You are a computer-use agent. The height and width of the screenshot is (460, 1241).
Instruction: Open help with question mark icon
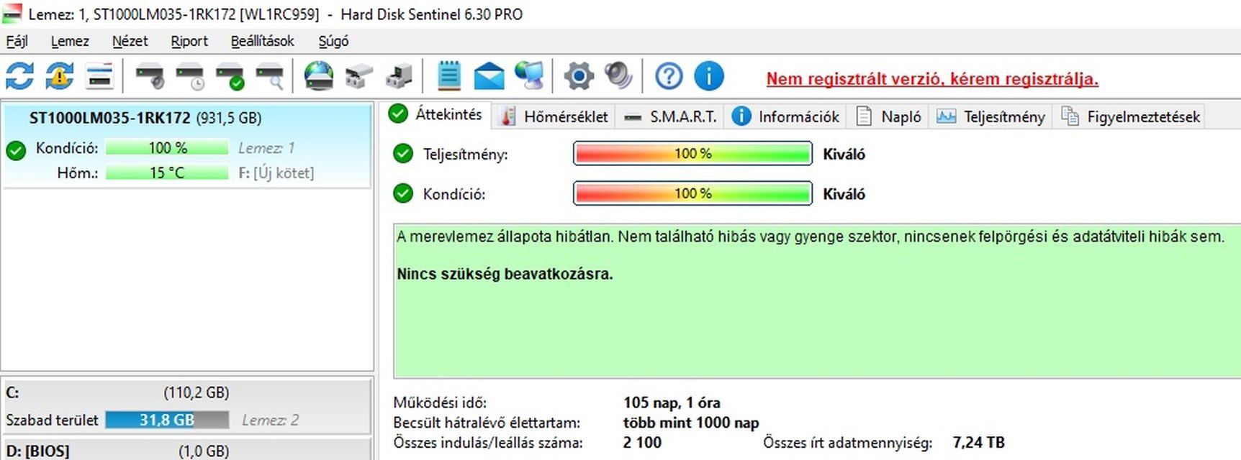(669, 75)
